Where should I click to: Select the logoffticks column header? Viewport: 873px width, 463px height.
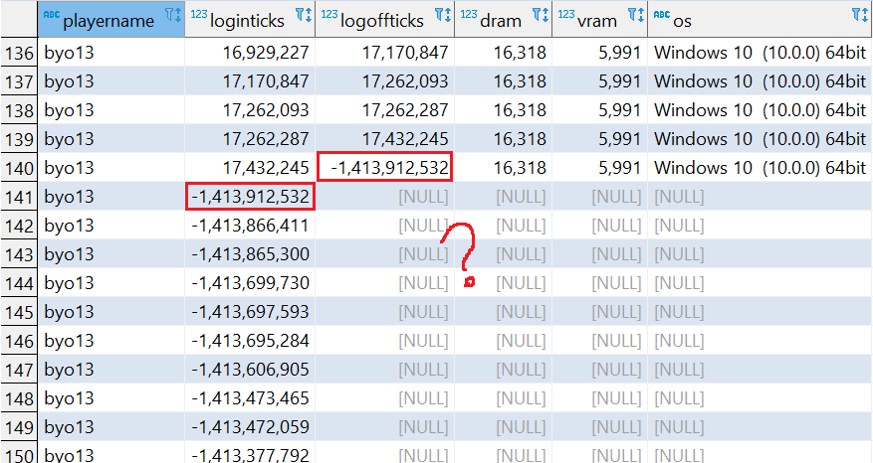click(x=381, y=20)
